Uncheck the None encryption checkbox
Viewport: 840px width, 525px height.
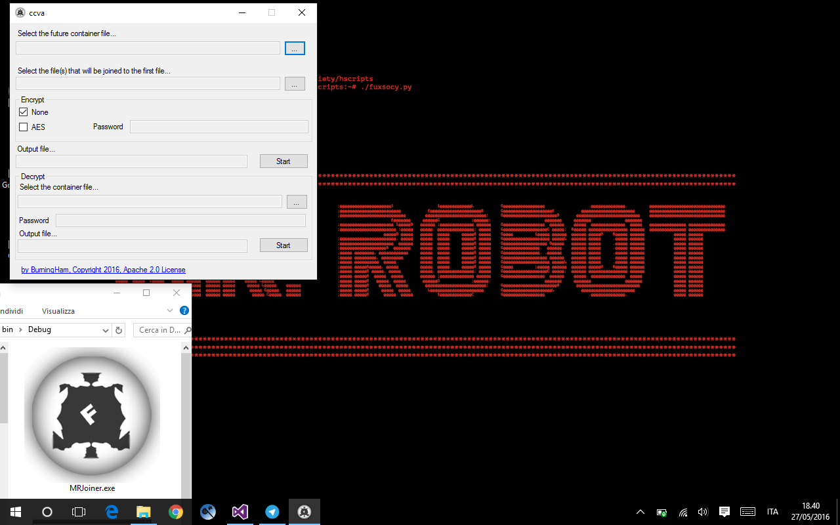click(24, 112)
